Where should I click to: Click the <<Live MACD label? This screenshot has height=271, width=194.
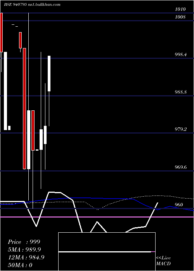[x=163, y=261]
